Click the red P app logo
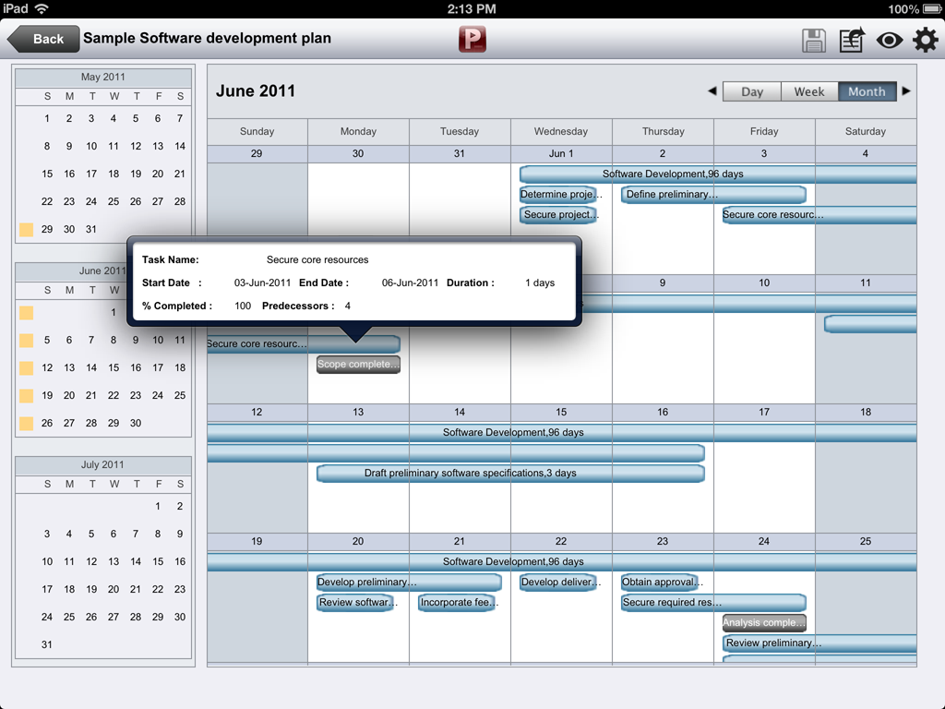The image size is (945, 709). pyautogui.click(x=472, y=40)
